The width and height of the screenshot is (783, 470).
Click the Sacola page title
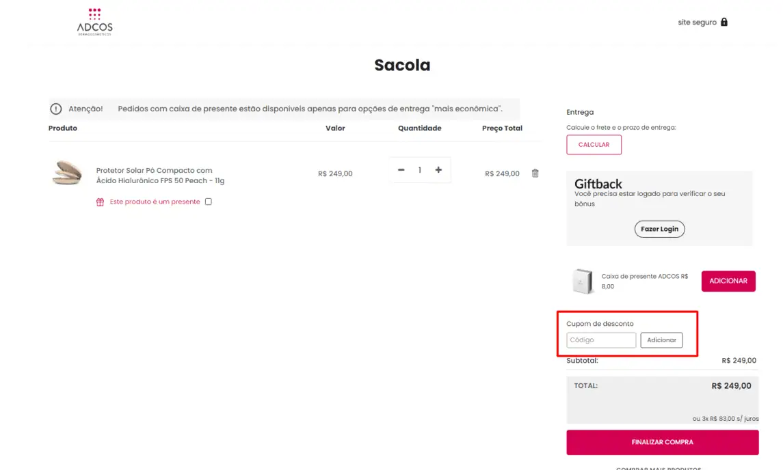(403, 65)
